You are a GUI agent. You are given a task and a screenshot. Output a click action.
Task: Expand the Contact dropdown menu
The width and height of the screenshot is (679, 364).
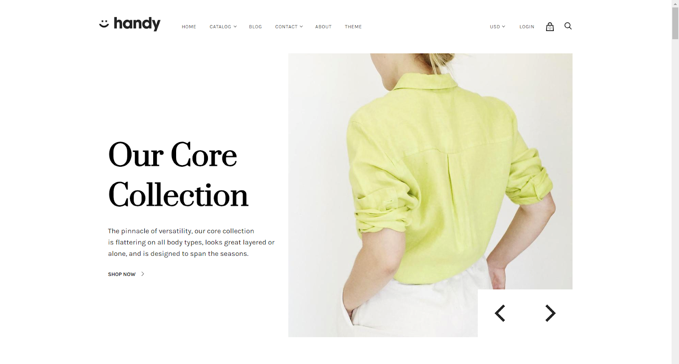[289, 27]
